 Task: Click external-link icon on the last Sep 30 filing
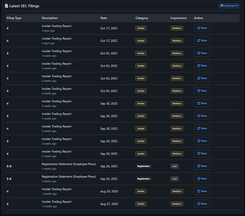(199, 154)
